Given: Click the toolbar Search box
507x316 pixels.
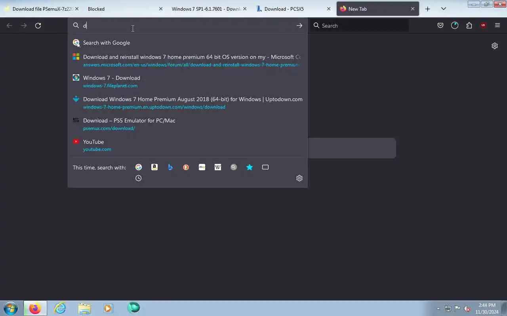Looking at the screenshot, I should tap(360, 25).
